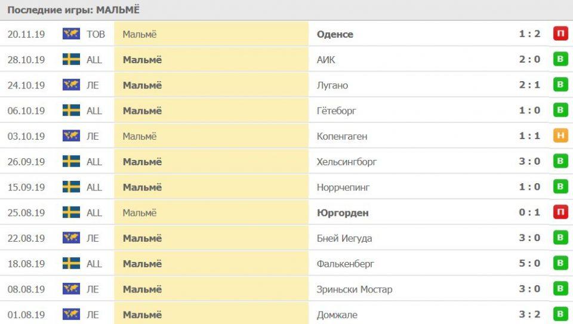Viewport: 573px width, 324px height.
Task: Open the Гётеборг team link
Action: click(x=337, y=110)
